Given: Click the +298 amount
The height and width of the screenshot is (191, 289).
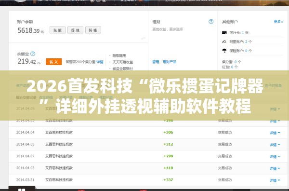Looking at the screenshot, I should [x=168, y=156].
